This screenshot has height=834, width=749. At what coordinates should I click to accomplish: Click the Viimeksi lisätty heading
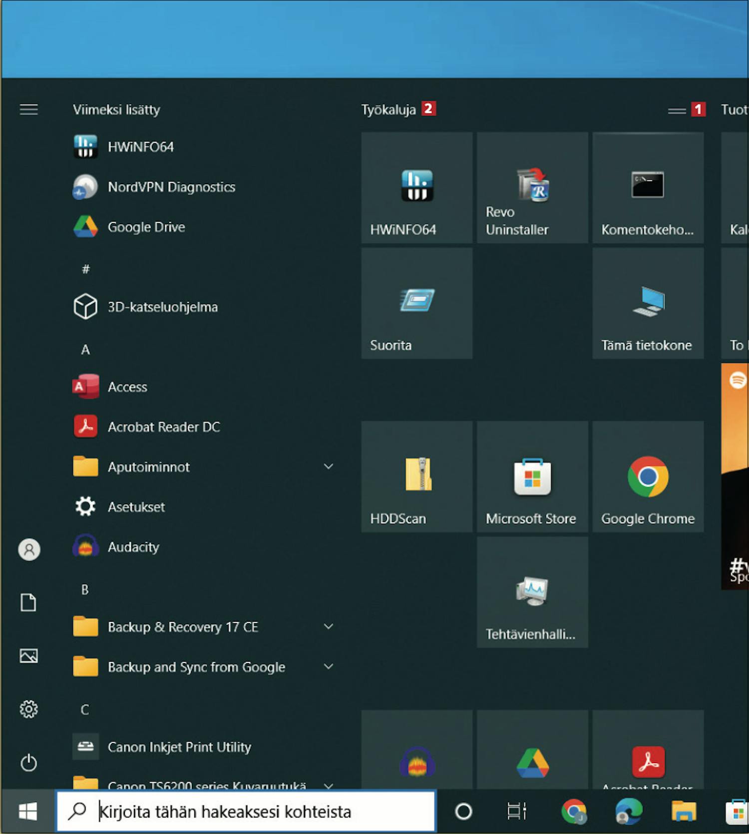[116, 110]
